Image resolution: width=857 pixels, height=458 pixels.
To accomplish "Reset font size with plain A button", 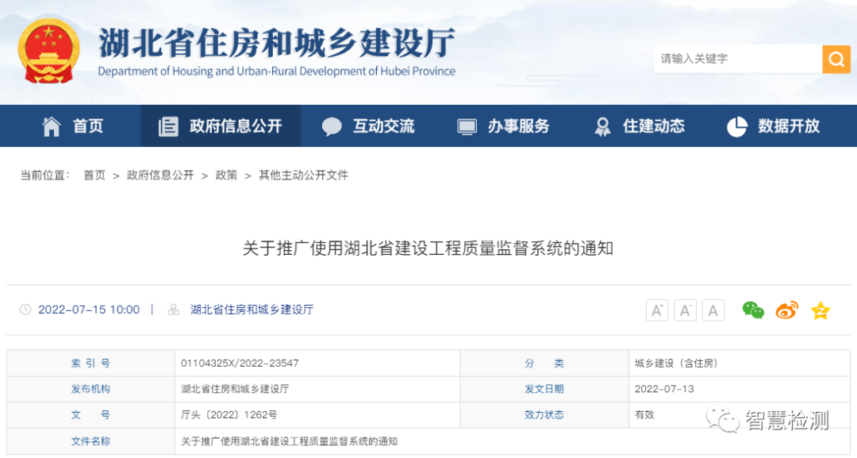I will coord(713,310).
